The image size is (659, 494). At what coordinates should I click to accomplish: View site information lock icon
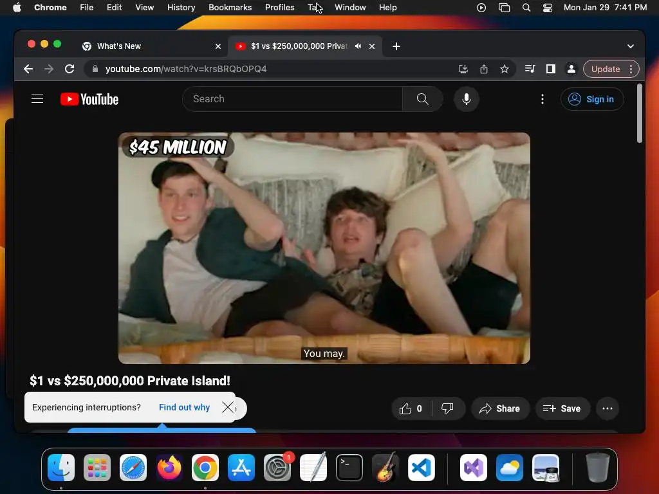[95, 69]
